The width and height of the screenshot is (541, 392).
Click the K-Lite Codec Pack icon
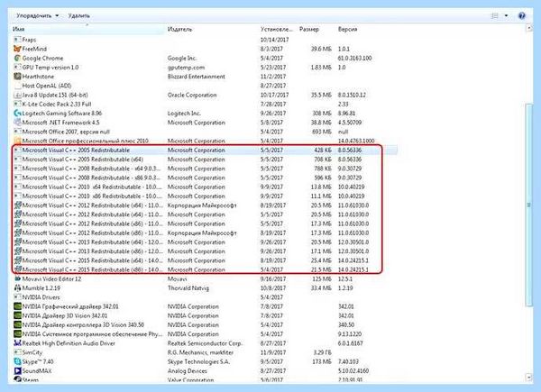(x=17, y=105)
